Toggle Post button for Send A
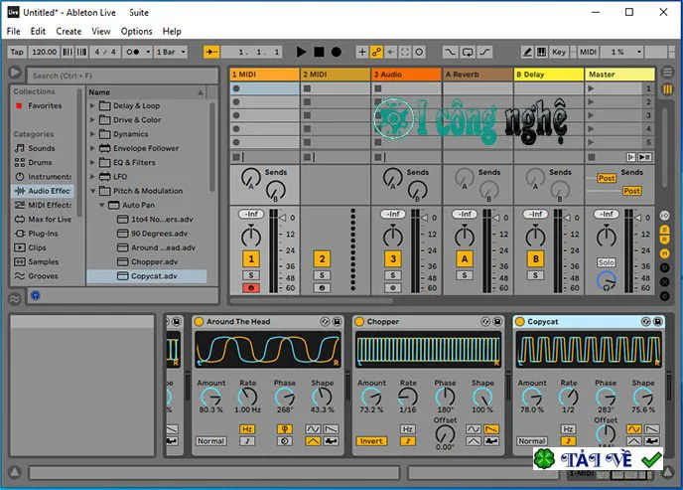 pyautogui.click(x=607, y=178)
